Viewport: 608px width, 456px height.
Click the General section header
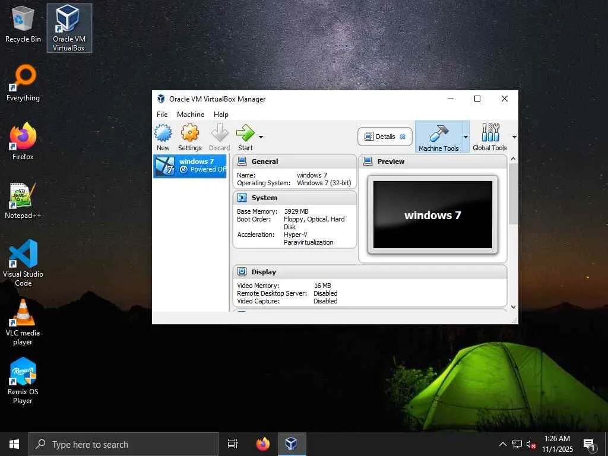[x=294, y=161]
